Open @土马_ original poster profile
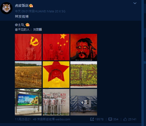Screen dimensions: 146x126 20,25
